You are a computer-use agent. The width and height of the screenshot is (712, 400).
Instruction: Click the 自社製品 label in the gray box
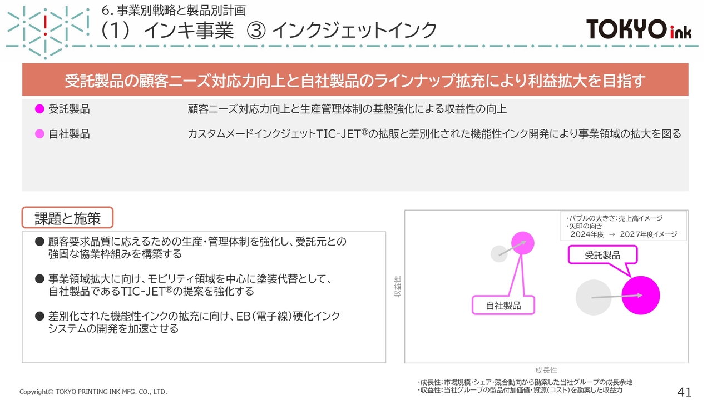click(x=69, y=134)
